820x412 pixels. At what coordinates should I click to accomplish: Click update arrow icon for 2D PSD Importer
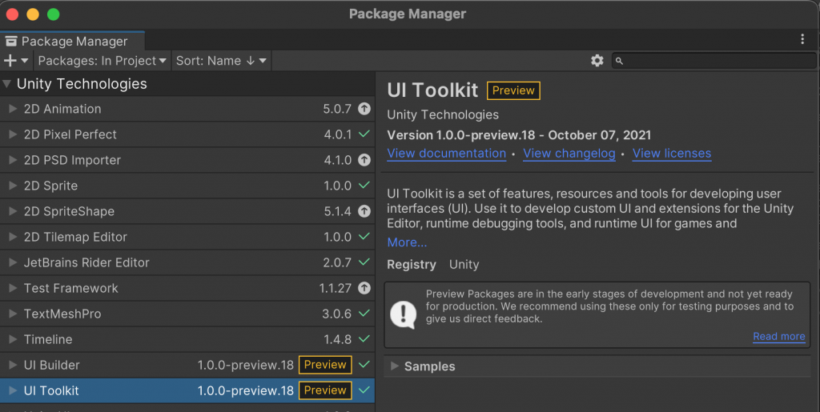pyautogui.click(x=364, y=160)
